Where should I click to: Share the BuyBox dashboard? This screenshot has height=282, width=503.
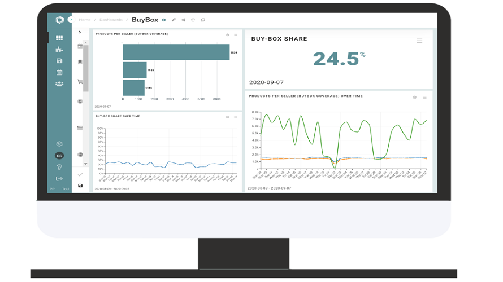click(184, 20)
